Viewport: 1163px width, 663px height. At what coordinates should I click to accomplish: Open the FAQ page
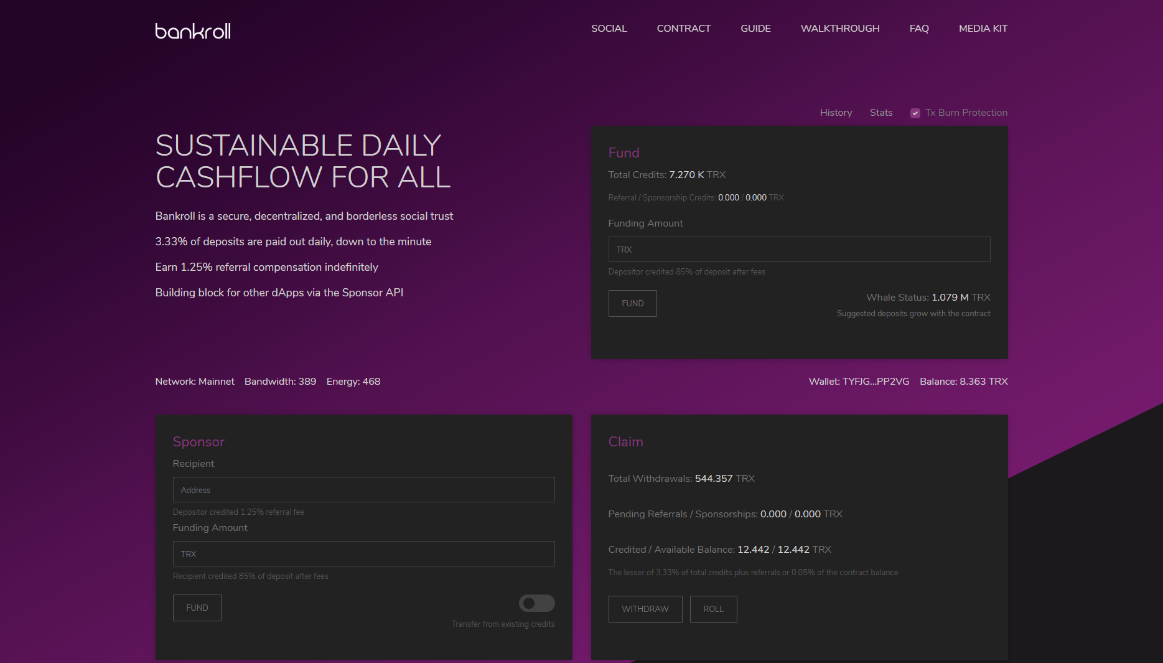pyautogui.click(x=918, y=28)
